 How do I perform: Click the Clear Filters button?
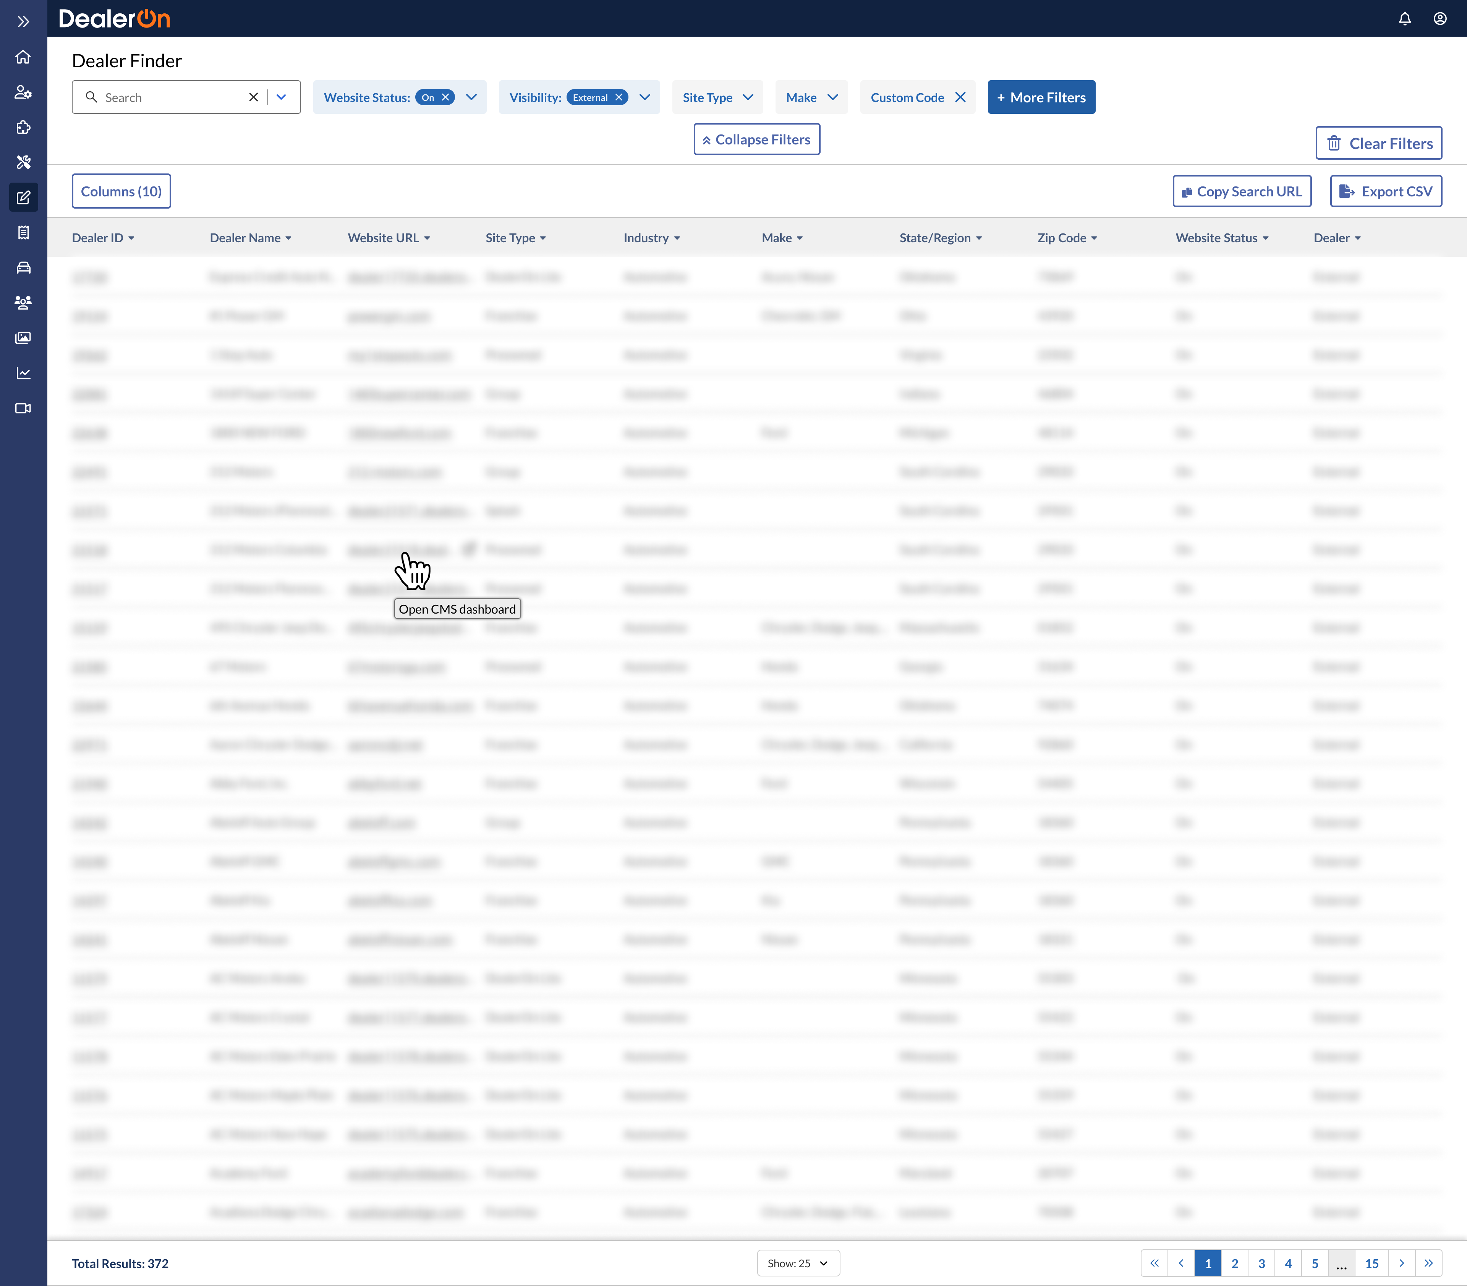coord(1378,144)
